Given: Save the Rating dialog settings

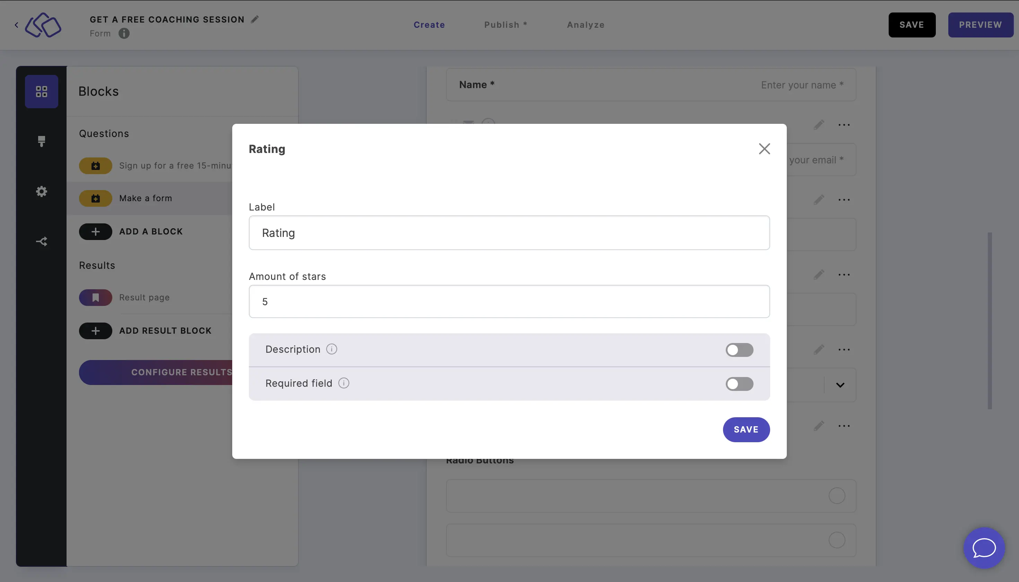Looking at the screenshot, I should [x=746, y=429].
